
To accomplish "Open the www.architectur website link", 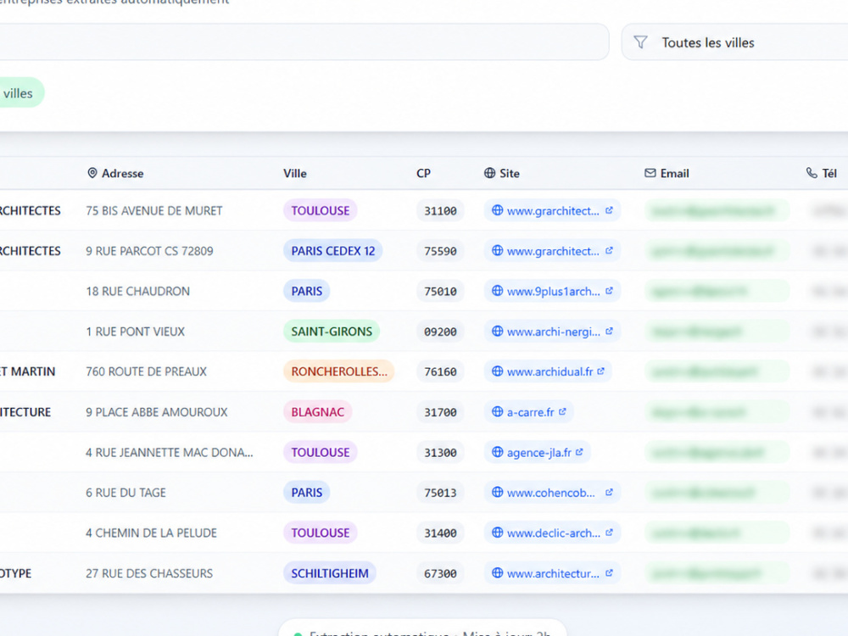I will click(552, 573).
